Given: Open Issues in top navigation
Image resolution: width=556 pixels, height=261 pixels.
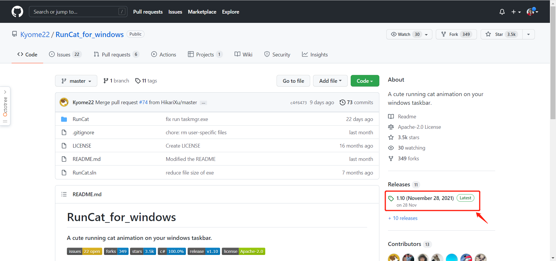Looking at the screenshot, I should 175,12.
